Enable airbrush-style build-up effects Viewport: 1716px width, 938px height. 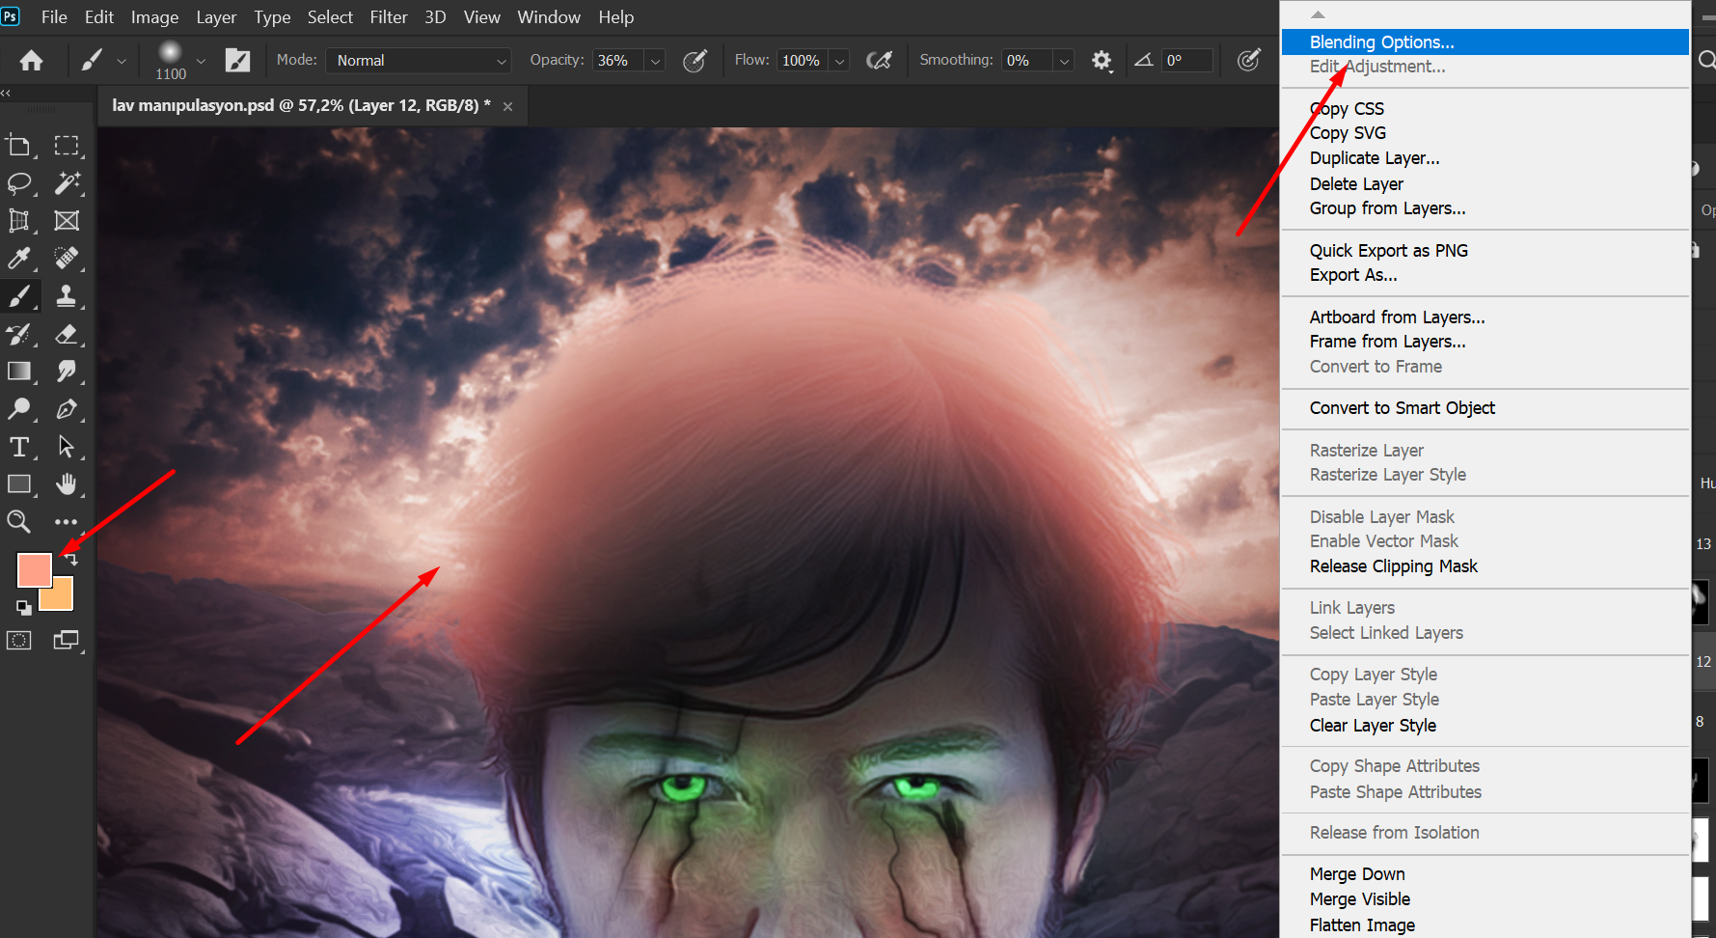click(879, 61)
